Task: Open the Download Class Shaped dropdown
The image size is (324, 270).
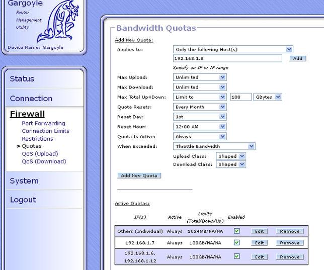Action: (x=231, y=164)
